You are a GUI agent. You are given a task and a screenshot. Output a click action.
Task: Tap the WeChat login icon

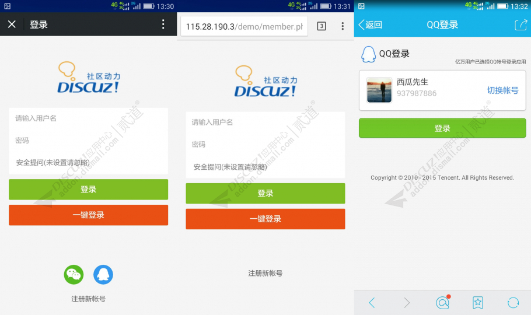point(74,274)
